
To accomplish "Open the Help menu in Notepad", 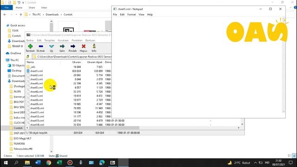I will pos(150,14).
